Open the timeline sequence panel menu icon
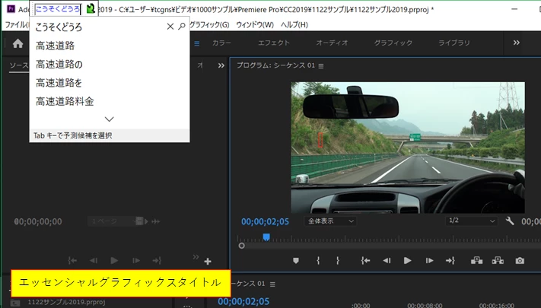The height and width of the screenshot is (308, 541). tap(272, 284)
